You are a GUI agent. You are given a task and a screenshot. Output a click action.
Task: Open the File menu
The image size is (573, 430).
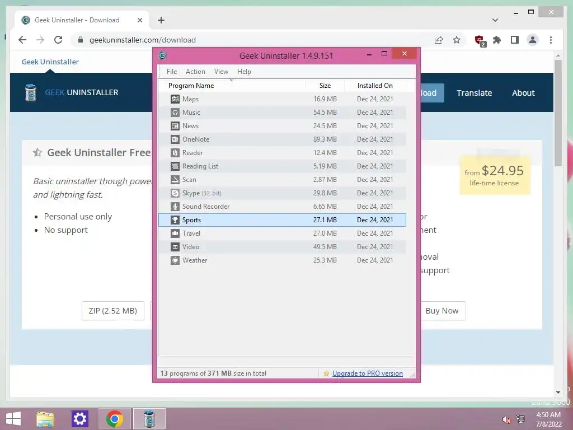[172, 72]
